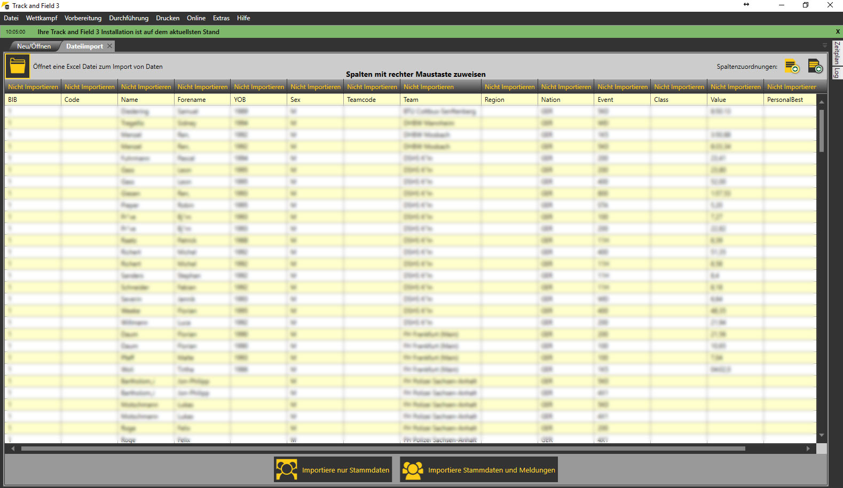The image size is (843, 488).
Task: Select the Teamcode header cell
Action: (x=372, y=99)
